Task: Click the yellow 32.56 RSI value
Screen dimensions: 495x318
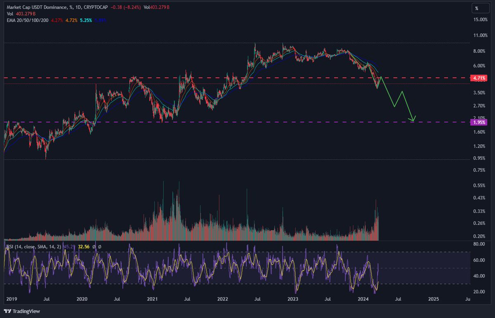Action: (x=83, y=247)
